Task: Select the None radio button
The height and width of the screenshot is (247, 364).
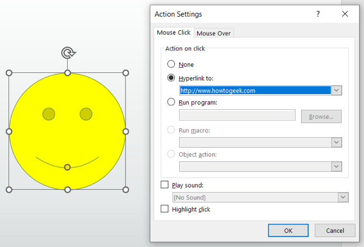Action: [x=171, y=64]
